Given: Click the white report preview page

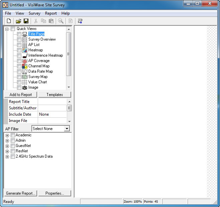Looking at the screenshot, I should pos(141,111).
